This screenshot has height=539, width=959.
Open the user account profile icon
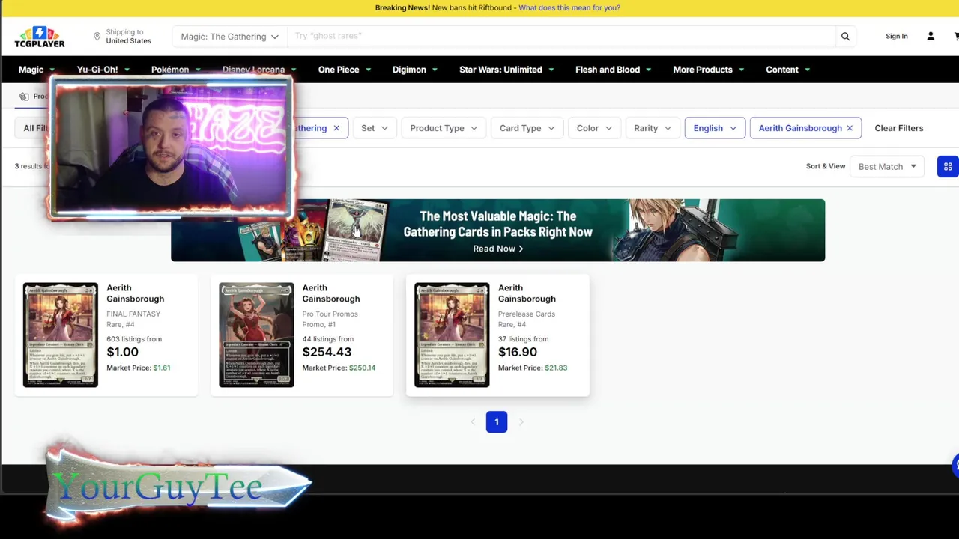tap(931, 37)
